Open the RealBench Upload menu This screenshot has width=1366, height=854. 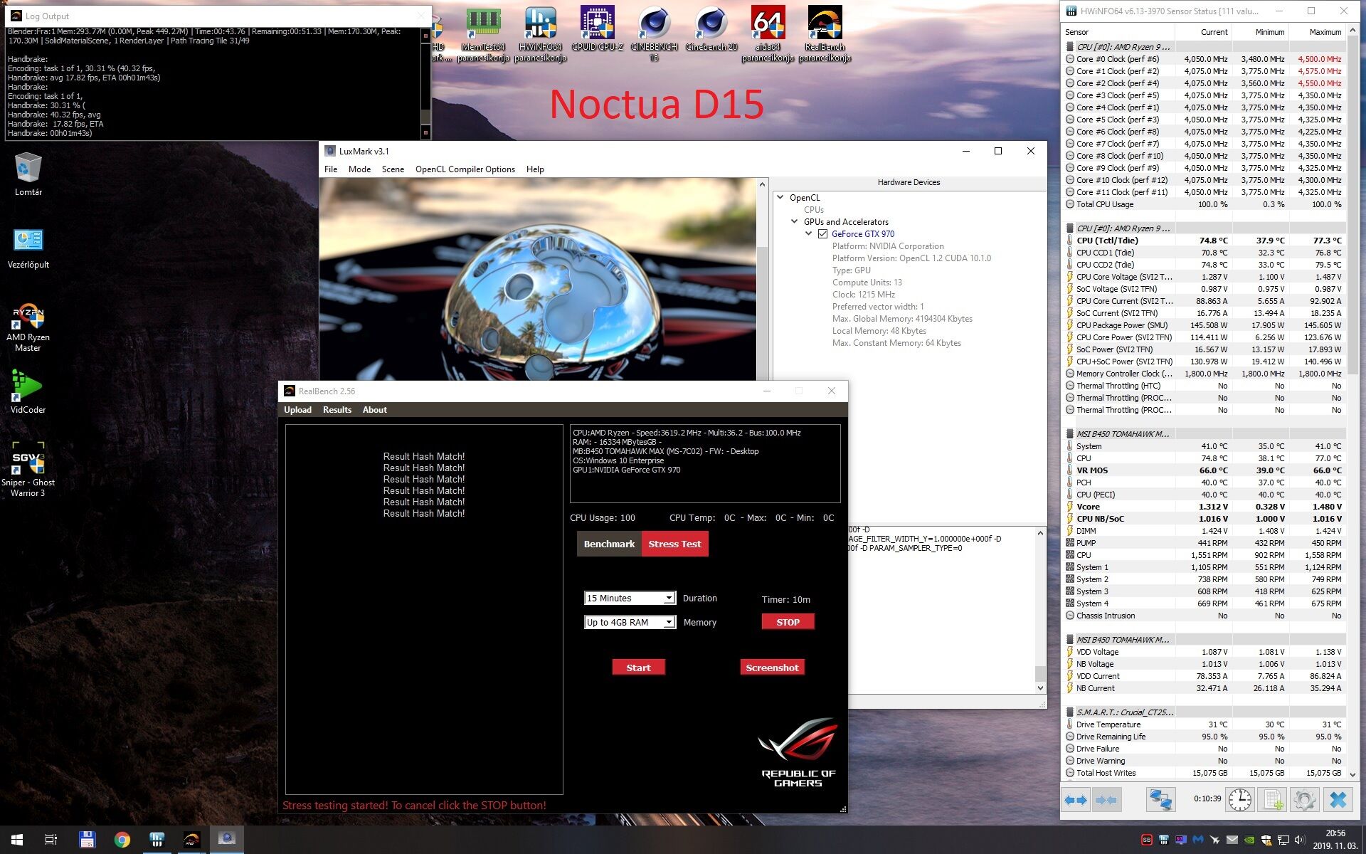(297, 410)
